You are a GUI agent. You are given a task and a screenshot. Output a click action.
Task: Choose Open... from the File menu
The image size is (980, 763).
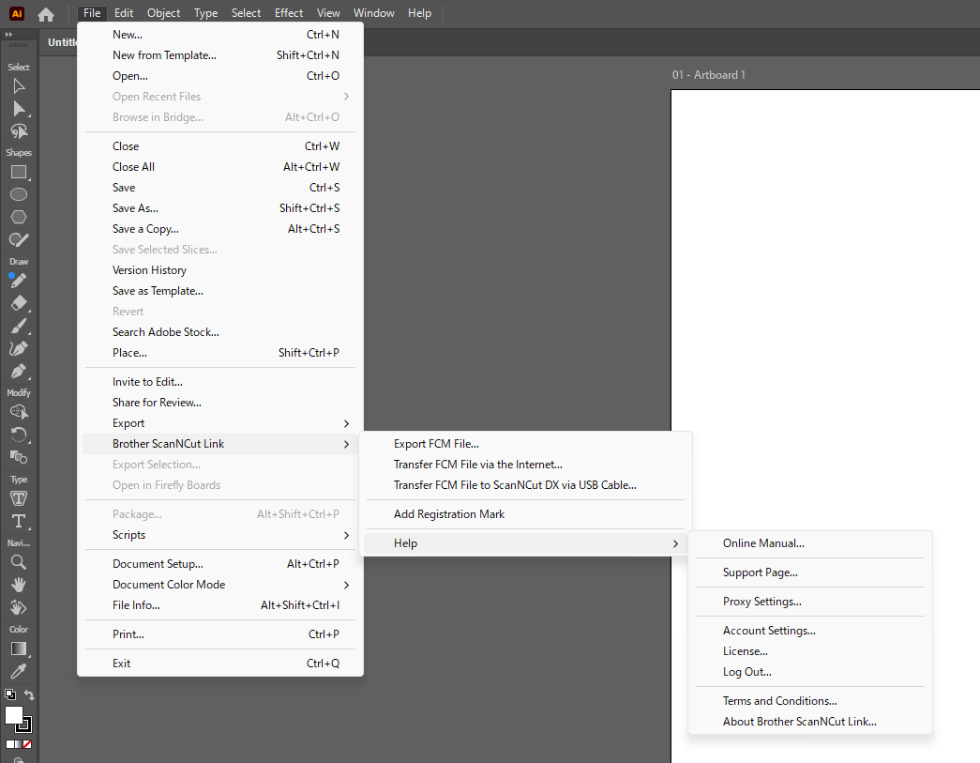pos(220,76)
